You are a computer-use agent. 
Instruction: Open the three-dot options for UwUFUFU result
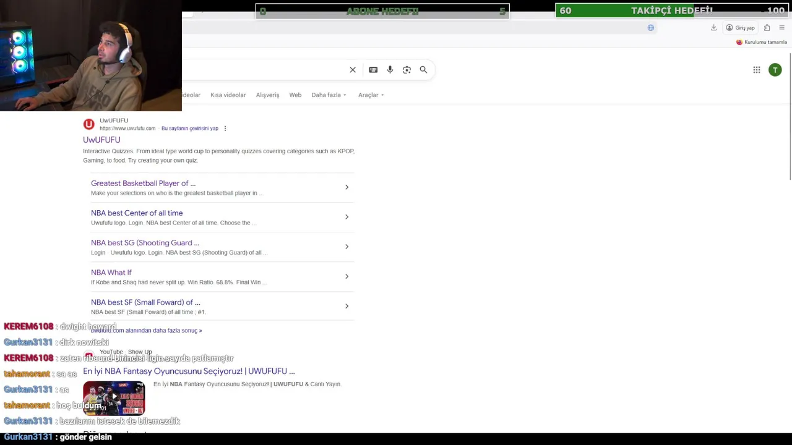click(225, 129)
